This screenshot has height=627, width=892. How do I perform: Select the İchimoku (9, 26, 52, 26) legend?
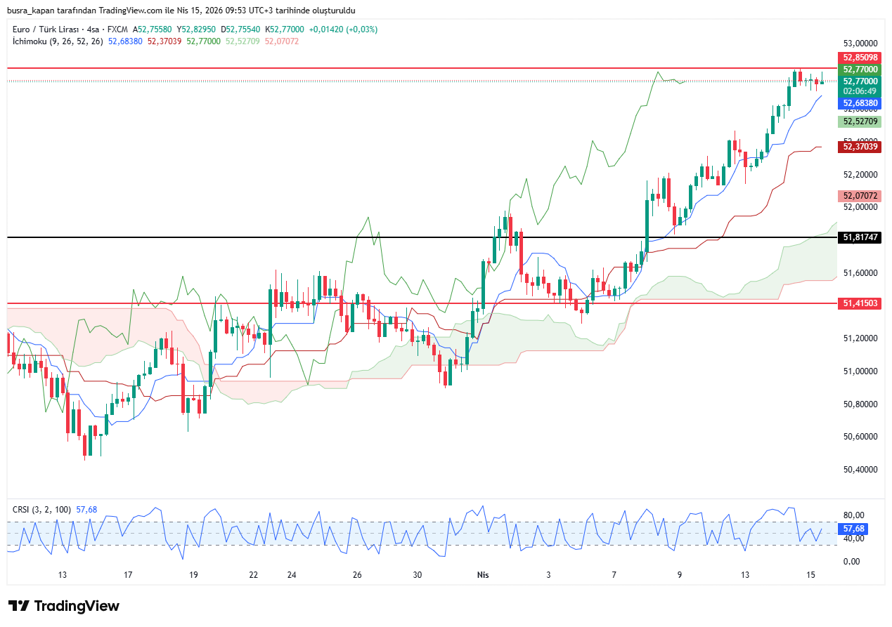58,41
